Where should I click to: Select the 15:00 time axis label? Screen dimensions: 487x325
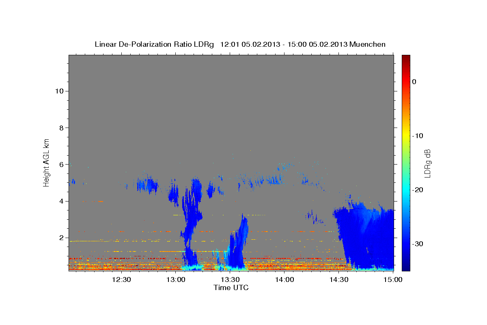393,279
